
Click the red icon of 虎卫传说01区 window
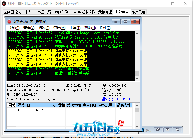pyautogui.click(x=9, y=22)
